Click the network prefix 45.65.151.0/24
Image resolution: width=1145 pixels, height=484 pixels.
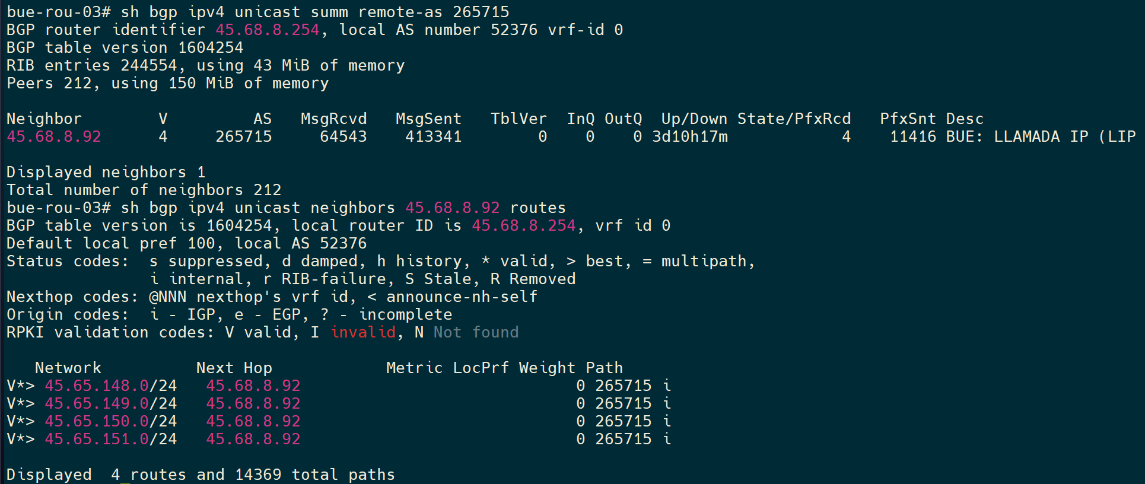pyautogui.click(x=111, y=439)
